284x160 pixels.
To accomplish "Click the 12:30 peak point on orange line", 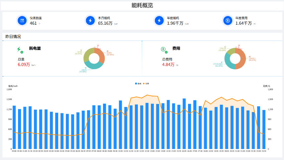I will pyautogui.click(x=147, y=95).
